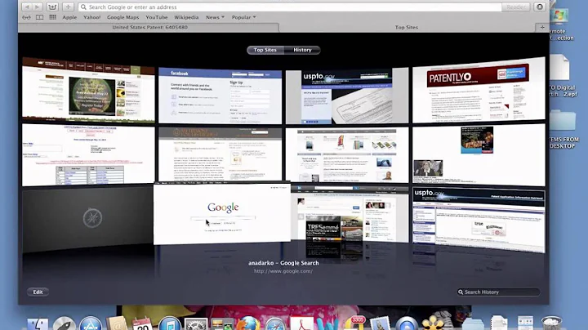The height and width of the screenshot is (330, 588).
Task: Open the YouTube bookmark
Action: click(x=156, y=17)
